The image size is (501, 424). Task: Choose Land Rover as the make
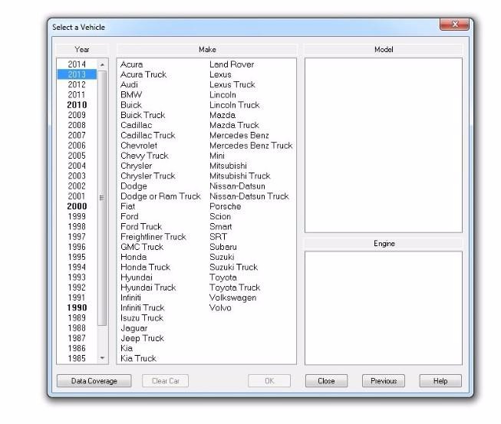pos(232,64)
